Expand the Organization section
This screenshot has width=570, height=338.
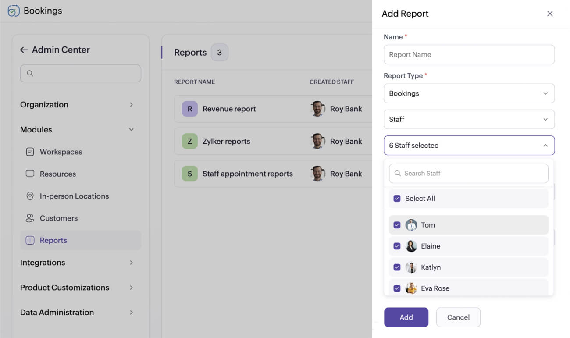[131, 105]
